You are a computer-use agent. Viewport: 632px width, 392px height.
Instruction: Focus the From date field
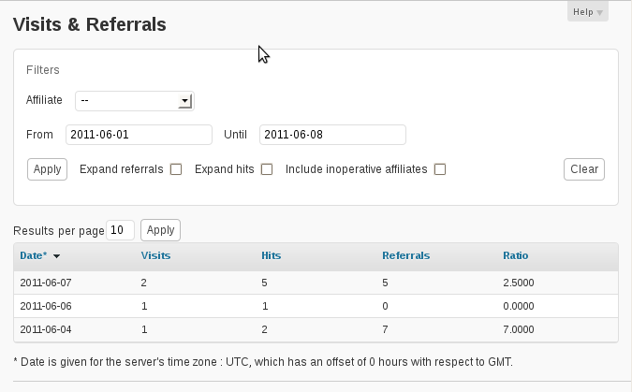139,135
